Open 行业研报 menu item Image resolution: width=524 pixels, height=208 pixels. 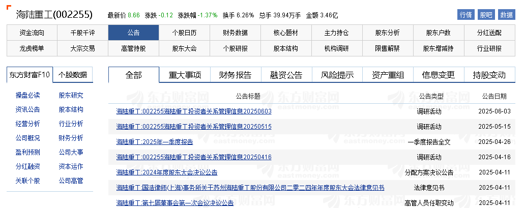point(489,48)
